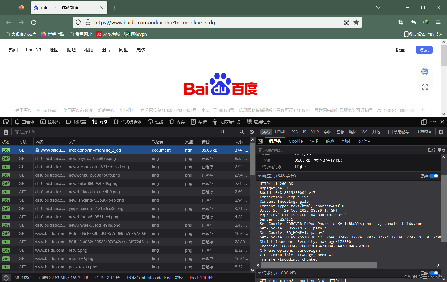This screenshot has height=282, width=447.
Task: Open the Accessibility (无障碍环境) panel
Action: coord(227,122)
